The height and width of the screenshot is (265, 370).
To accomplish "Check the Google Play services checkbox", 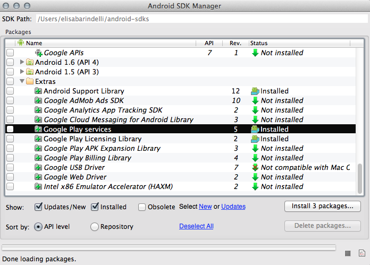I will (x=10, y=129).
